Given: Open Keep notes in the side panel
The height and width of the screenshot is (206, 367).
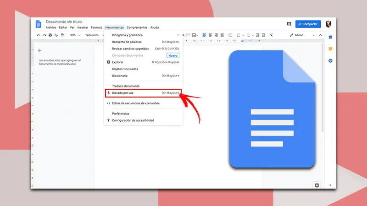Looking at the screenshot, I should (330, 49).
